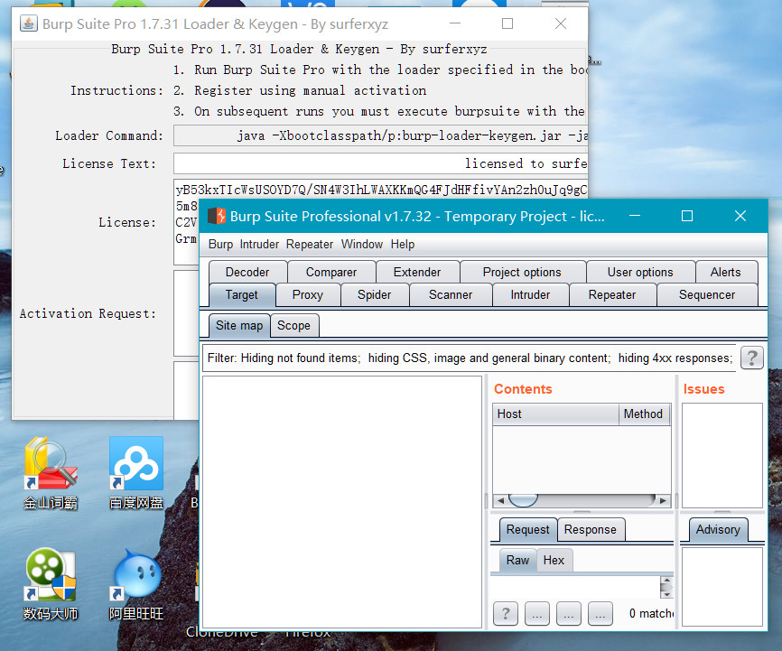The height and width of the screenshot is (651, 782).
Task: Open the Window menu
Action: coord(361,244)
